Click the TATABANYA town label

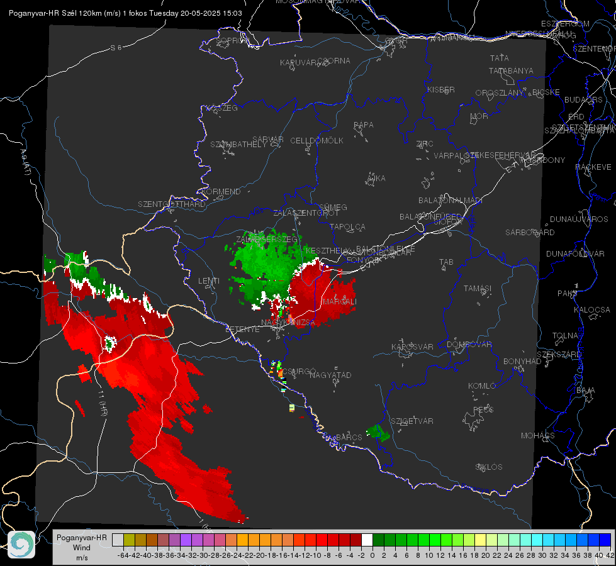coord(511,70)
